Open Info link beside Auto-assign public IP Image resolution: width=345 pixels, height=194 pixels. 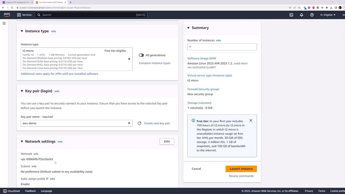coord(52,179)
